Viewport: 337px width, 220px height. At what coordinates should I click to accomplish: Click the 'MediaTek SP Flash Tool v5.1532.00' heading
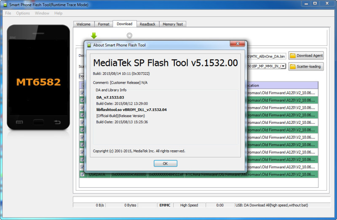pyautogui.click(x=166, y=63)
